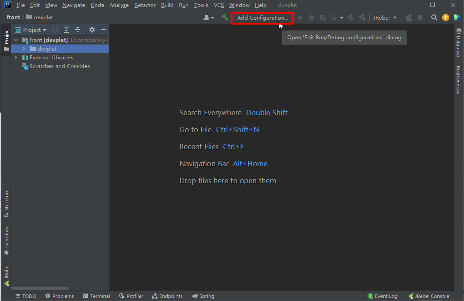Open the Navigate menu
The height and width of the screenshot is (301, 464).
click(x=74, y=5)
